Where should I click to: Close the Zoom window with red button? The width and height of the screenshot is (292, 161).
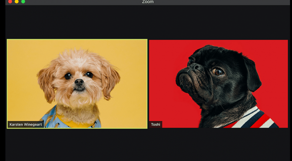click(x=10, y=1)
